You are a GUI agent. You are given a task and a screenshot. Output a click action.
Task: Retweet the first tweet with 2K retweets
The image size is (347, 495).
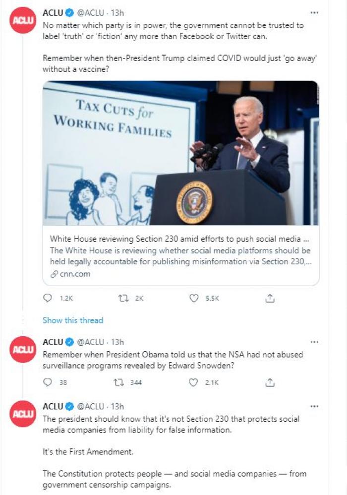pos(124,299)
